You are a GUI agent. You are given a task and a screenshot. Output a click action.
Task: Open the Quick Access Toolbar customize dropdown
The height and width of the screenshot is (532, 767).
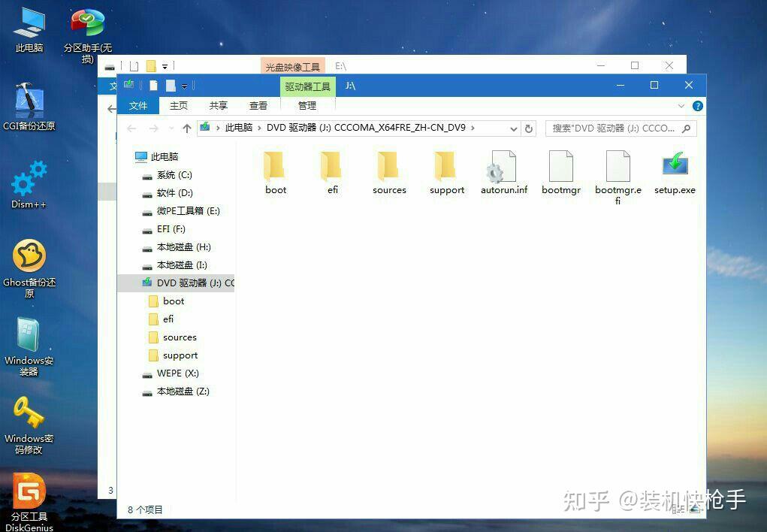(184, 85)
